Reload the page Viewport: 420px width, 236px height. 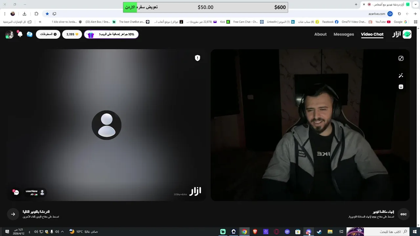pyautogui.click(x=399, y=14)
